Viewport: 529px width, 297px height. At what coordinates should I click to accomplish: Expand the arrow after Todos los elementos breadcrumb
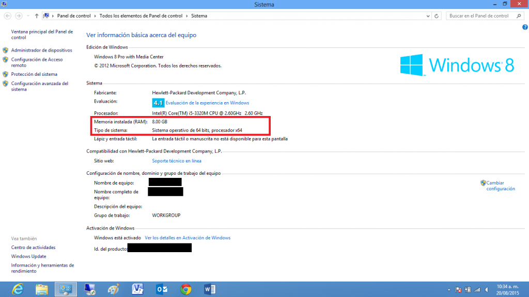(x=186, y=16)
